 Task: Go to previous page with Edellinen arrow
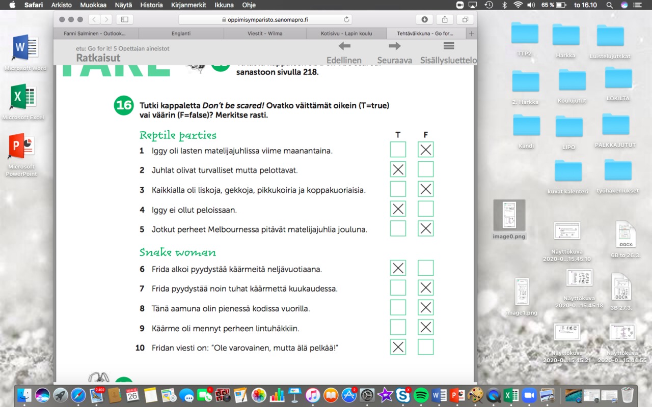(344, 46)
